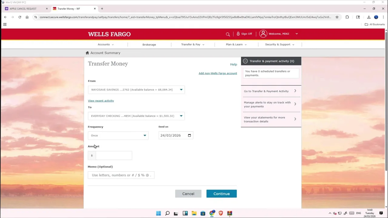Close the APPLE CANCEL REQUEST tab
Image resolution: width=388 pixels, height=218 pixels.
pos(47,9)
